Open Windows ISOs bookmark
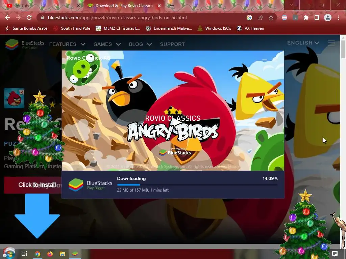 (214, 28)
